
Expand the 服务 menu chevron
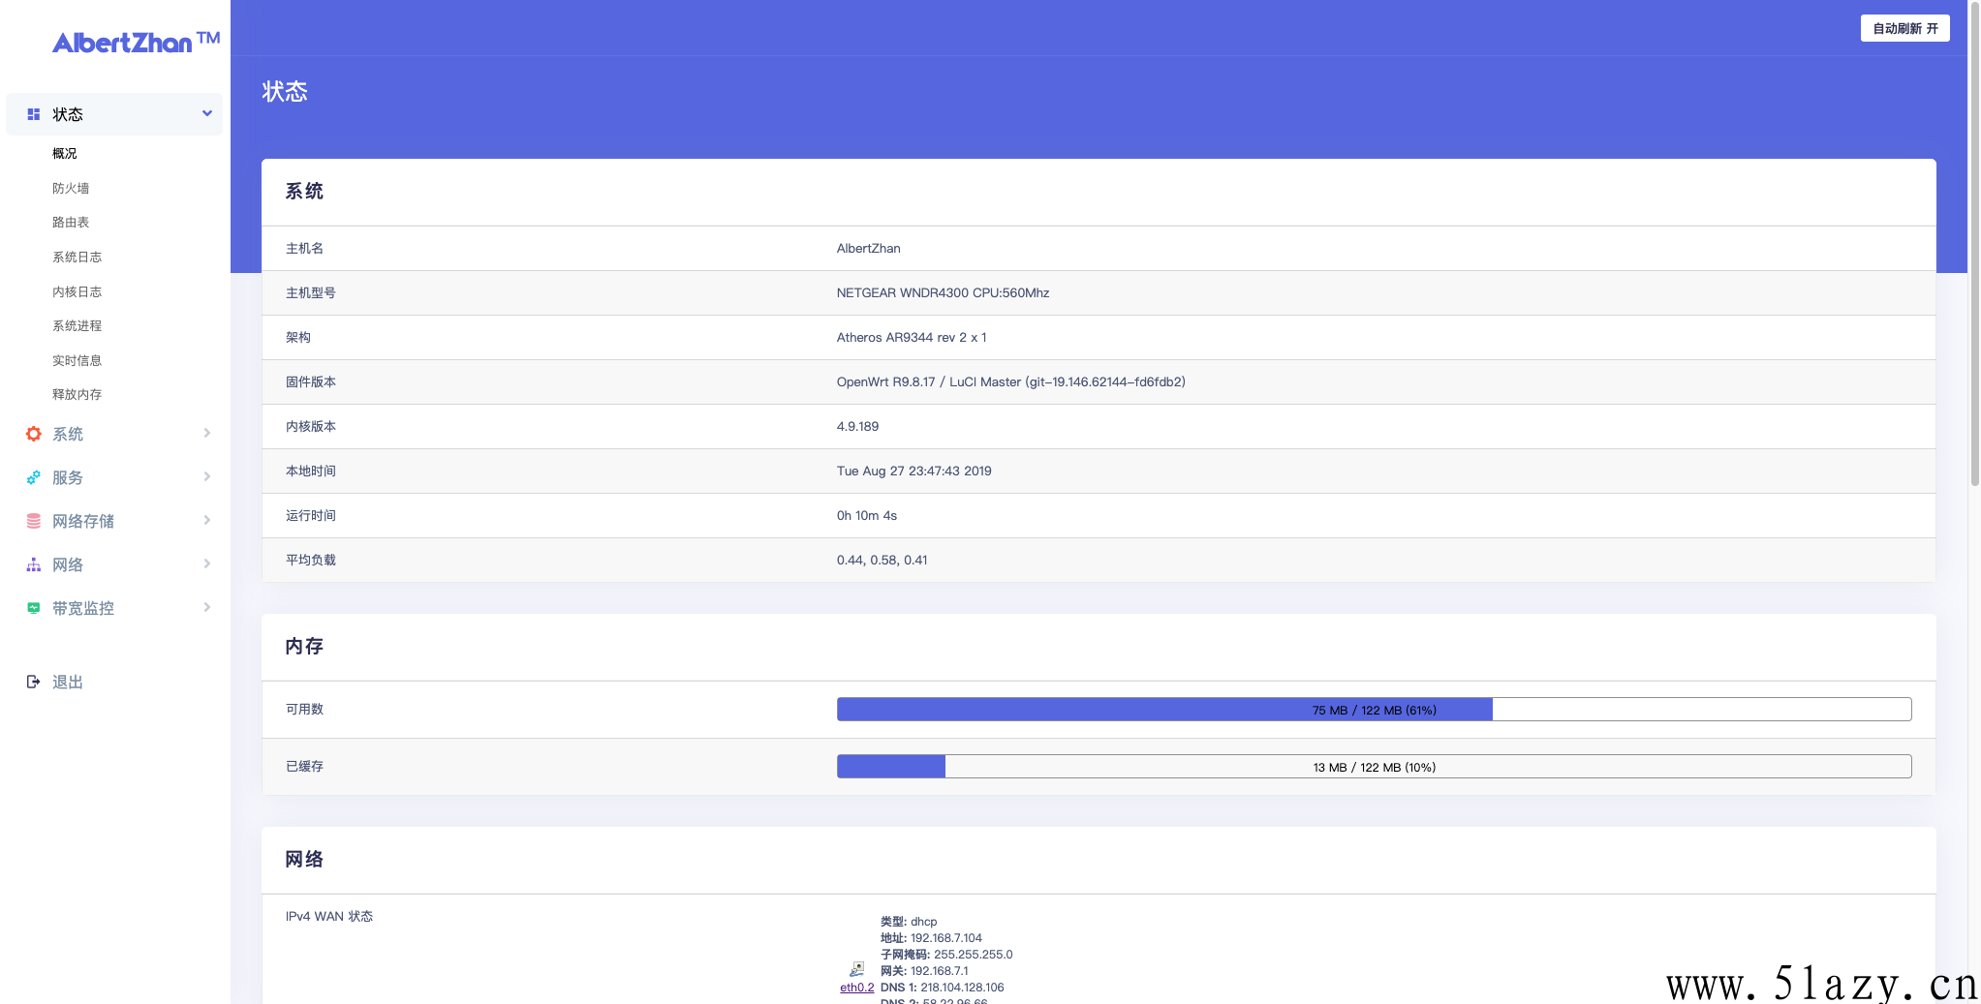click(x=207, y=476)
